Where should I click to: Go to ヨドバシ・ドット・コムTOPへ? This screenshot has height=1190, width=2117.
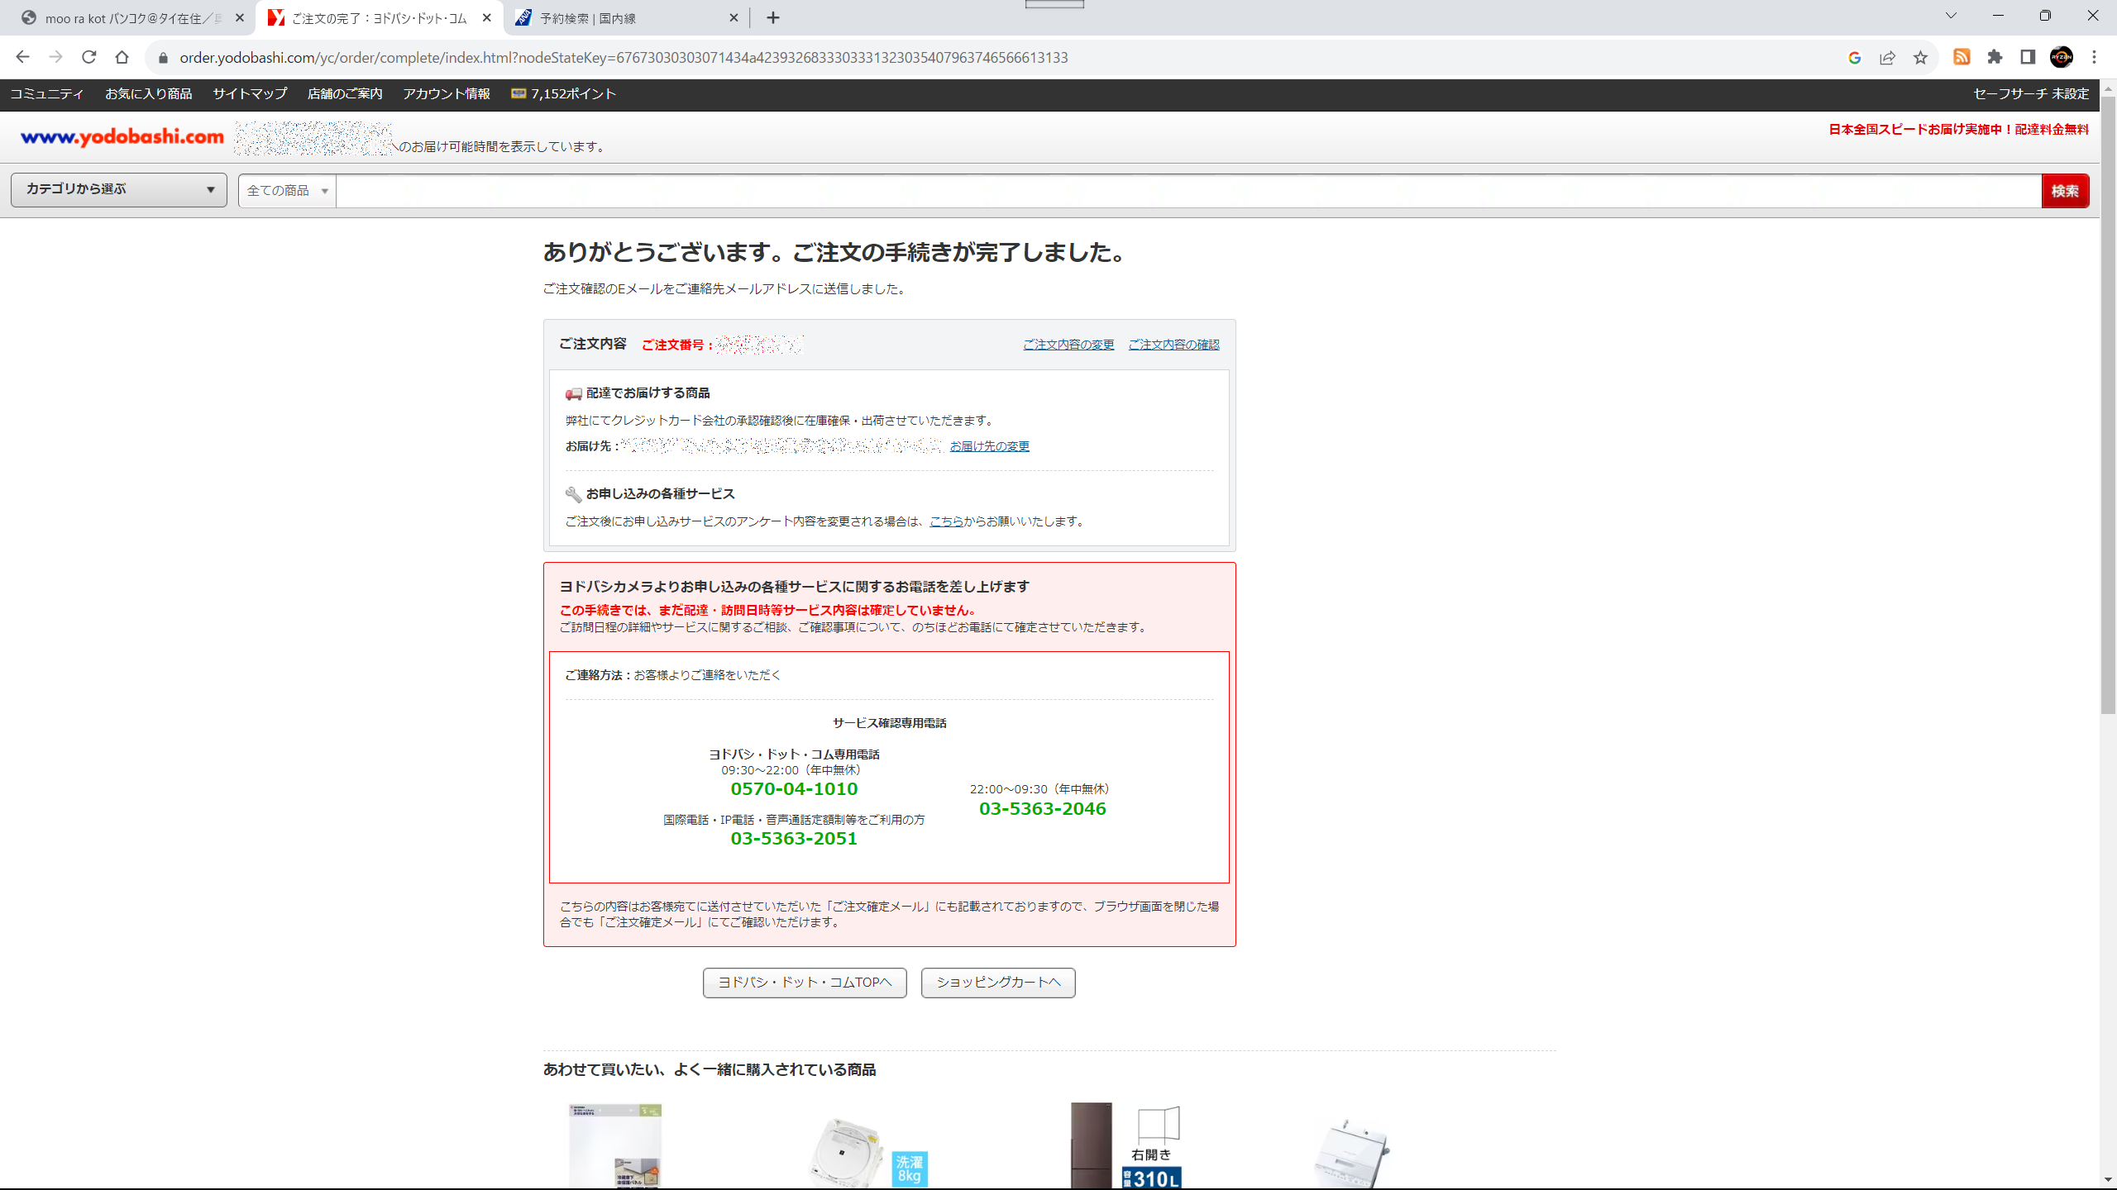click(805, 983)
